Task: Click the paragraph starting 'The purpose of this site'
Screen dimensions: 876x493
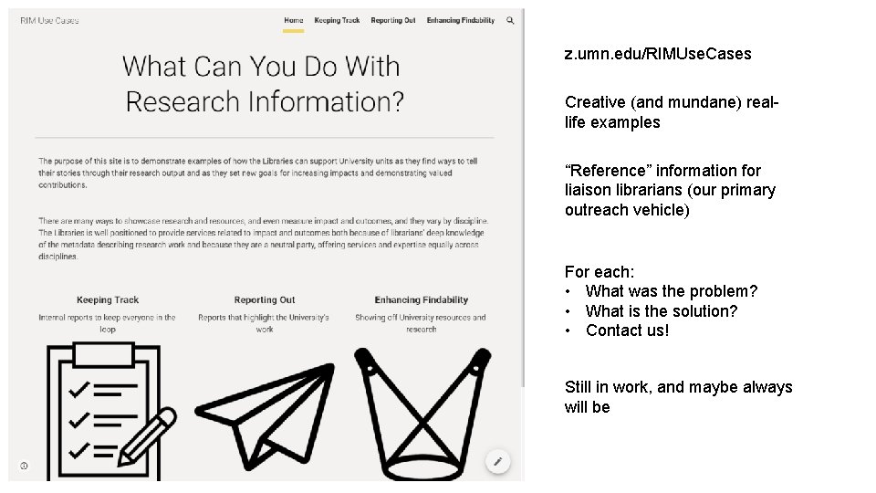Action: tap(257, 173)
